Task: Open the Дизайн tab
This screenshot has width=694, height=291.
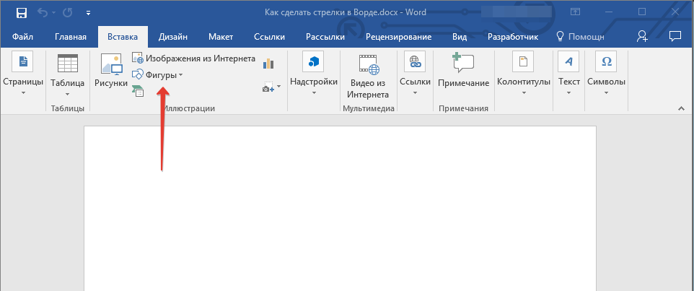Action: tap(172, 38)
